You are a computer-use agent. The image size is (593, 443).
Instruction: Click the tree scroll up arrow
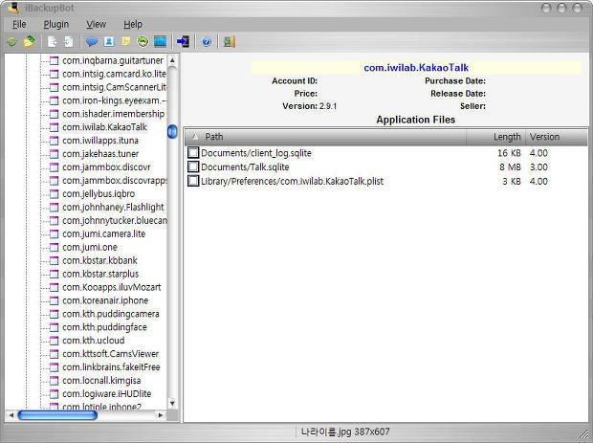click(172, 60)
